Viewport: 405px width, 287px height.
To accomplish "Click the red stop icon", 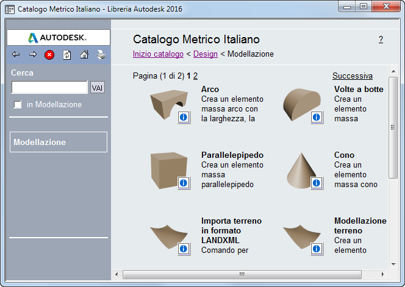I will click(49, 55).
